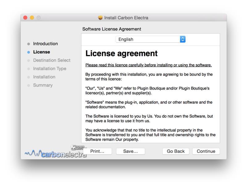The image size is (247, 182).
Task: Click the Go Back button
Action: (176, 151)
